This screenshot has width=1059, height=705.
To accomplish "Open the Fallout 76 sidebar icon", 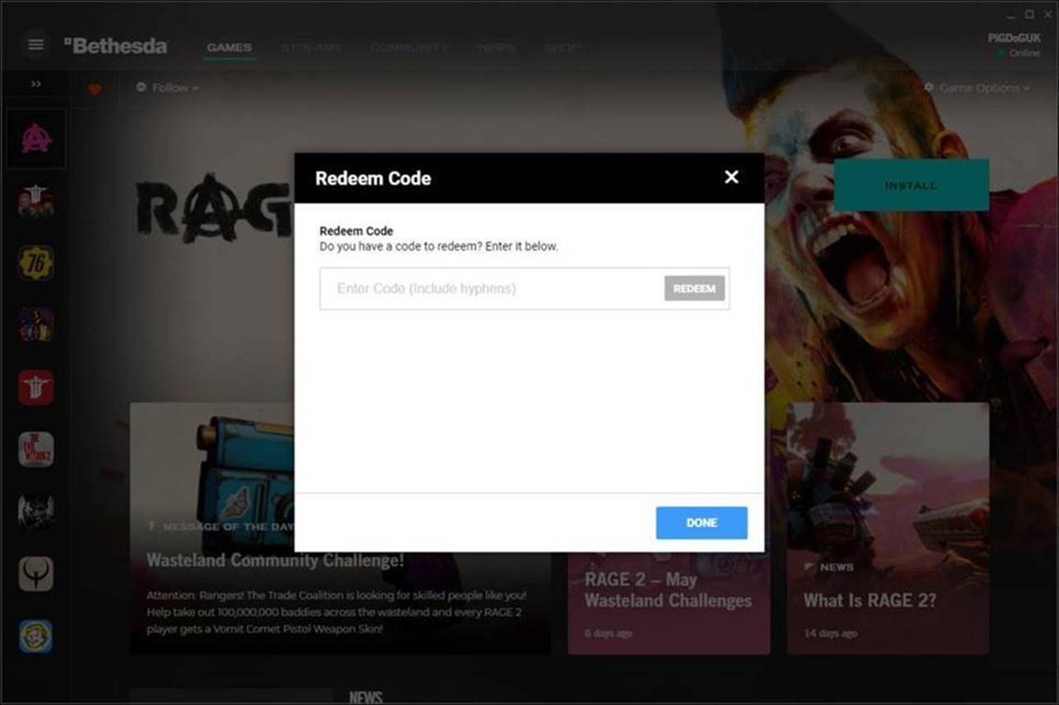I will pos(36,263).
